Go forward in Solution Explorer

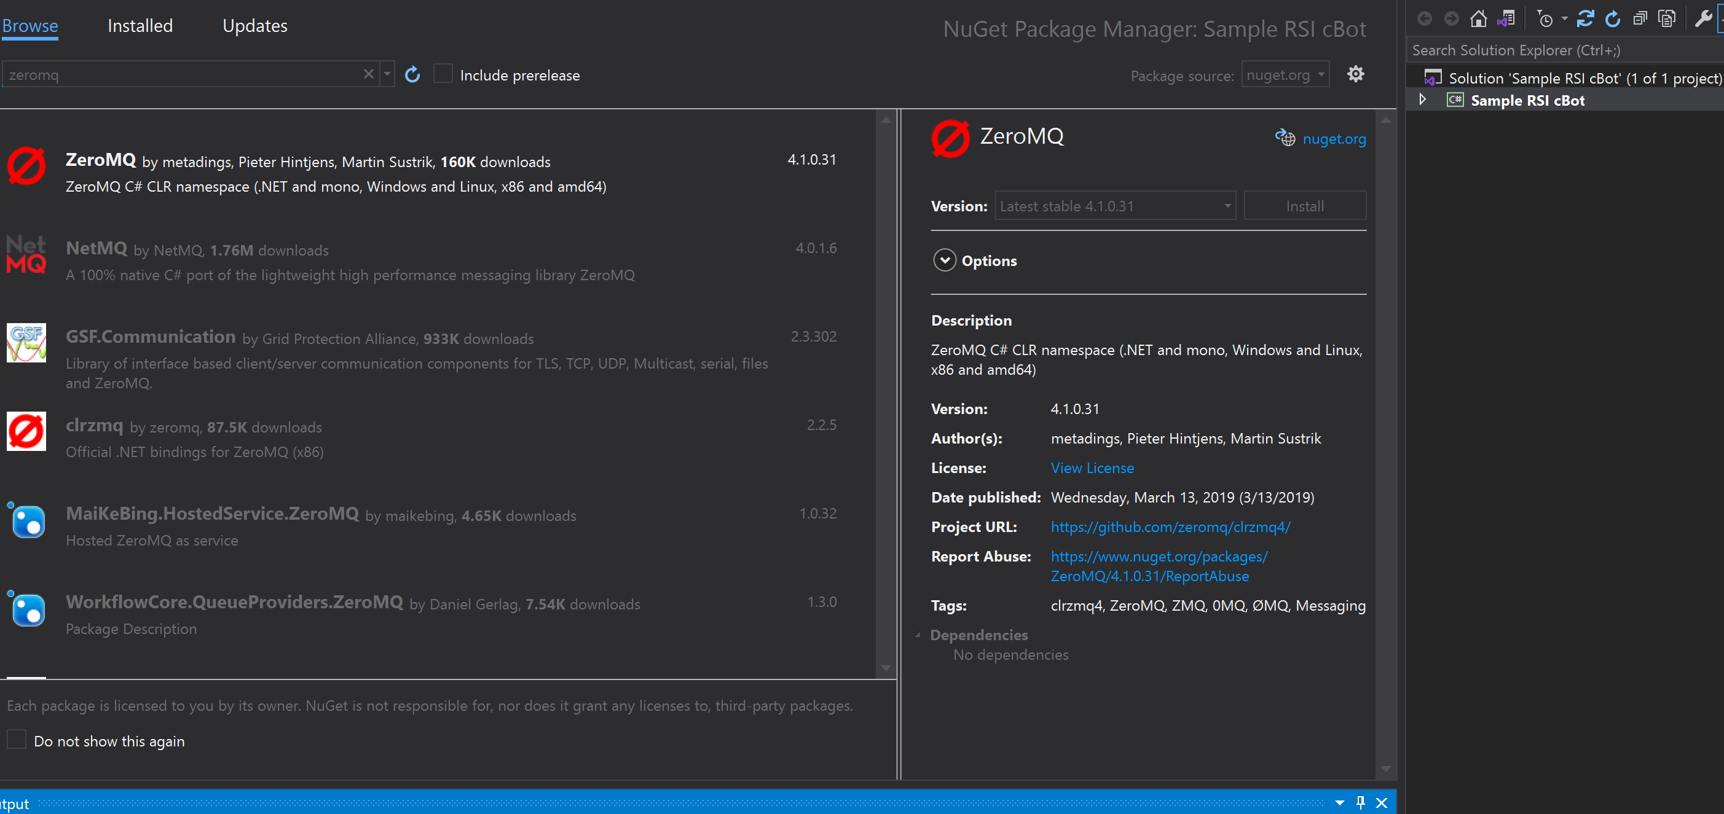(1451, 18)
